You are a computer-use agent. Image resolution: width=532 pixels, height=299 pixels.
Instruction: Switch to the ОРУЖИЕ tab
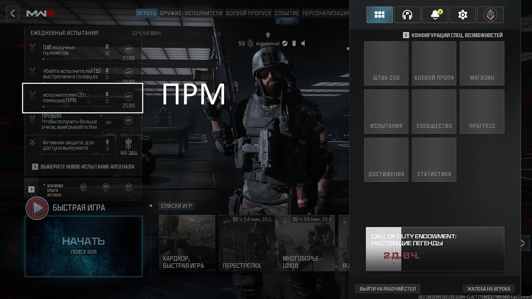click(x=171, y=13)
